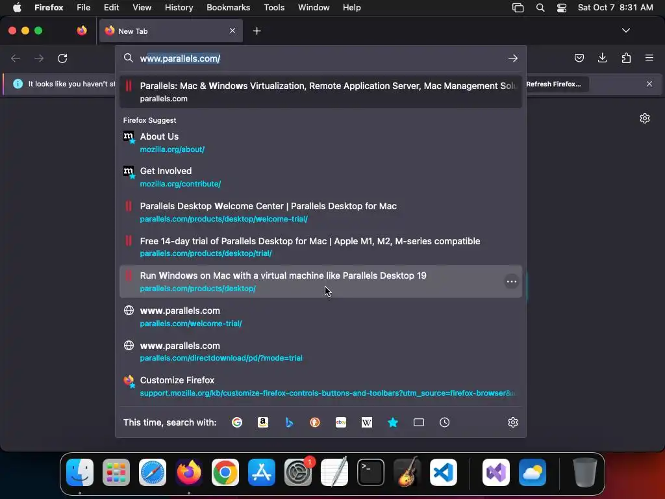Open TextEdit from the Dock
Viewport: 665px width, 499px height.
pyautogui.click(x=334, y=472)
